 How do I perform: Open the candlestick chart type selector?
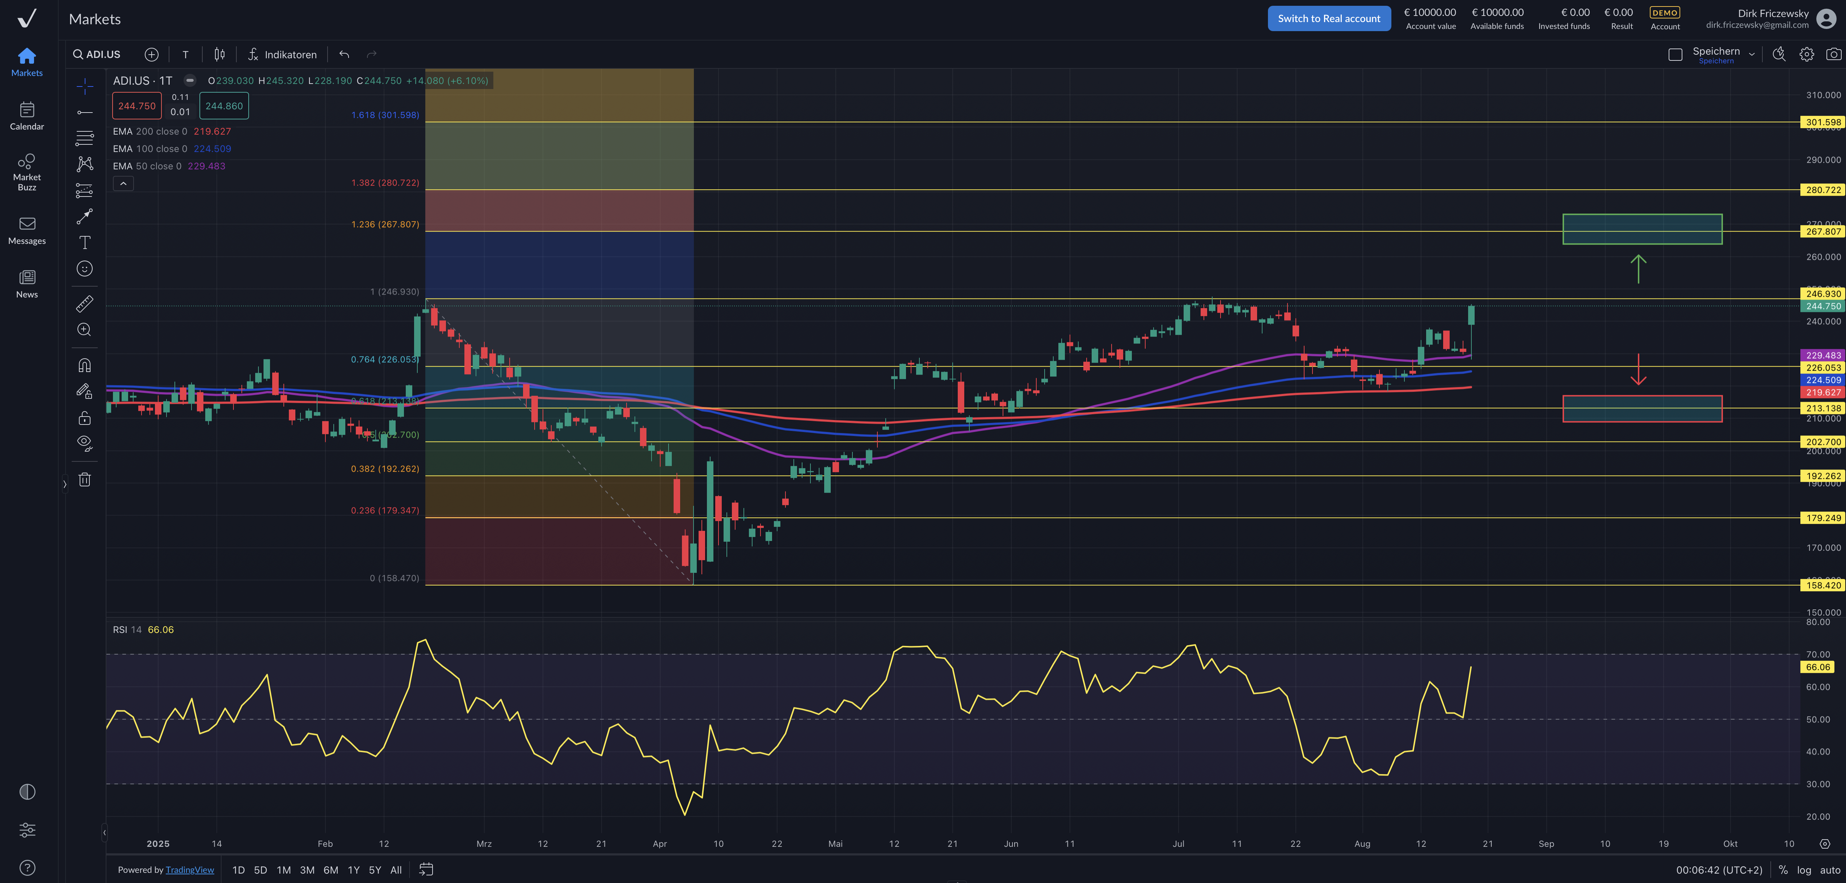point(219,55)
